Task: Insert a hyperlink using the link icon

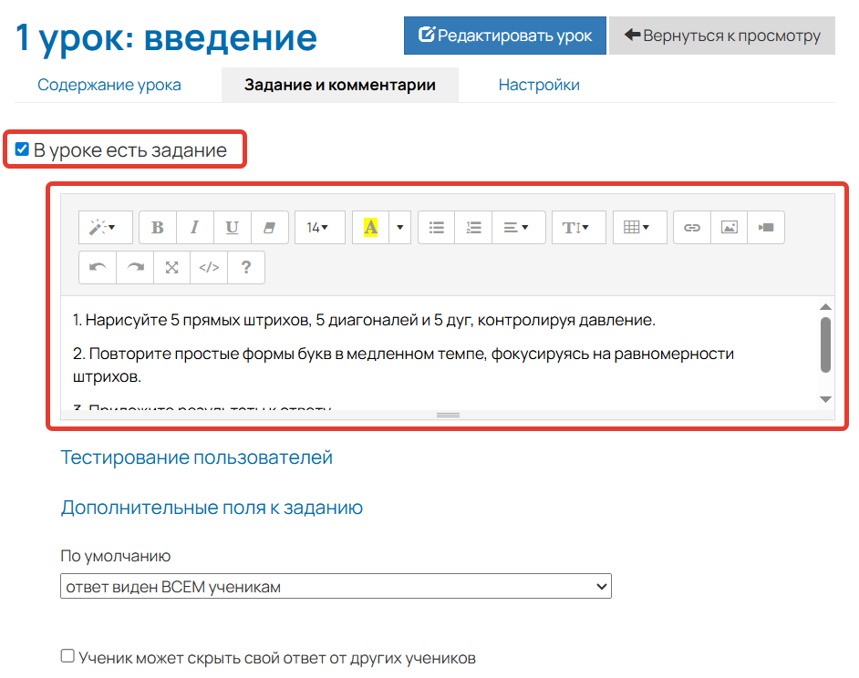Action: pos(691,227)
